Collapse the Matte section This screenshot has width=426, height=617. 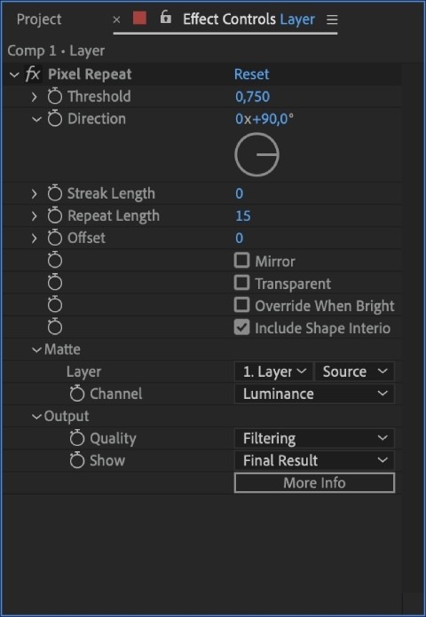tap(37, 349)
